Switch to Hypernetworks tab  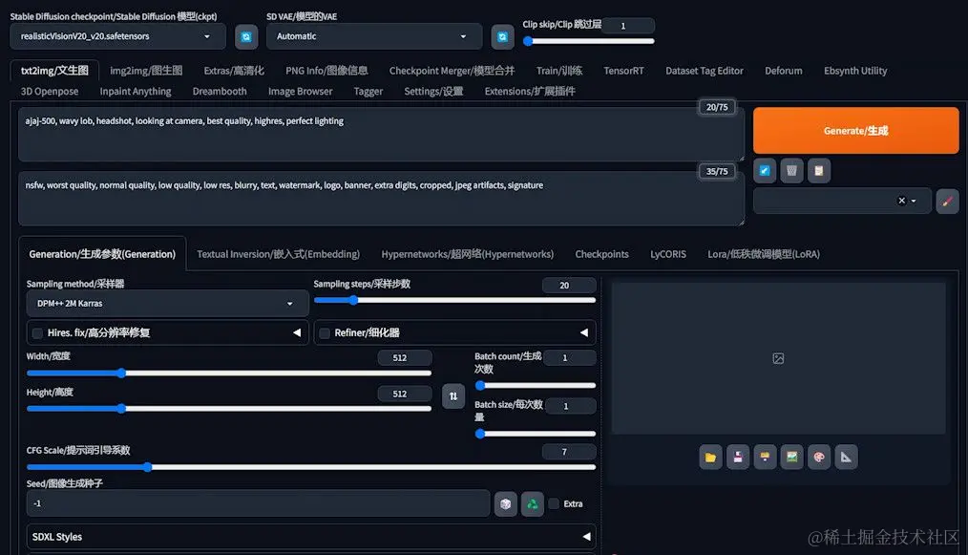pos(468,254)
